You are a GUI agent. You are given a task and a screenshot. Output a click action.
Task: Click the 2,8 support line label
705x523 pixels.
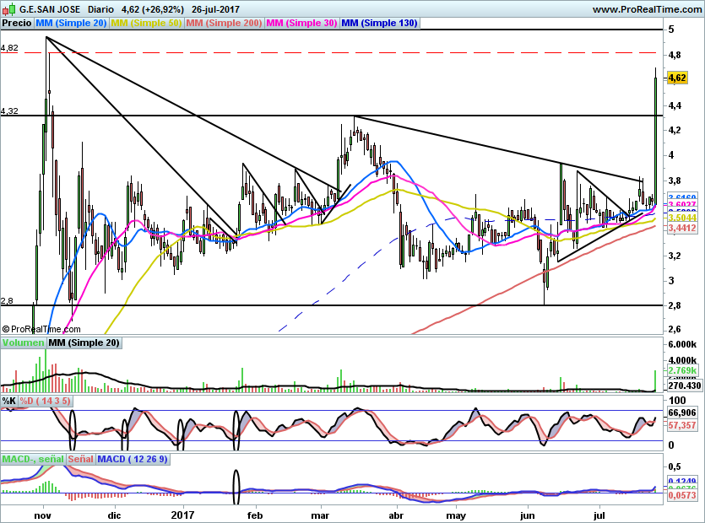point(7,301)
